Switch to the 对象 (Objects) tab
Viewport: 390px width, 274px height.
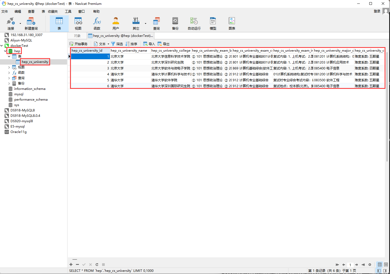77,36
